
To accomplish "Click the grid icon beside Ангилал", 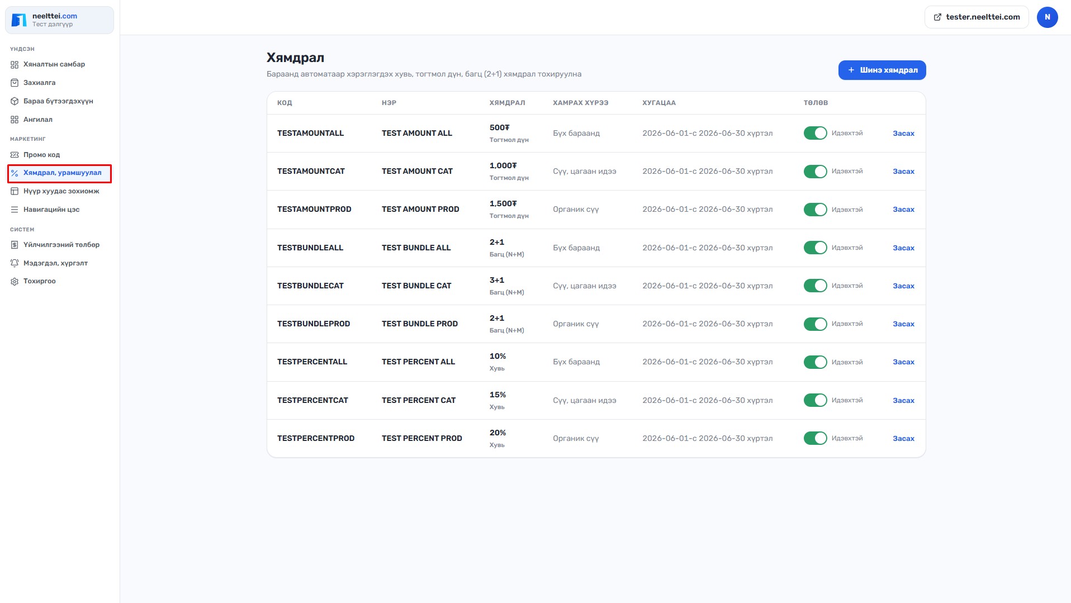I will pos(15,120).
